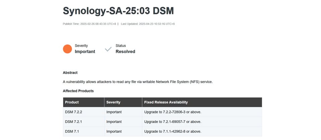Viewport: 321px width, 140px height.
Task: Click the Status Resolved label
Action: point(125,49)
